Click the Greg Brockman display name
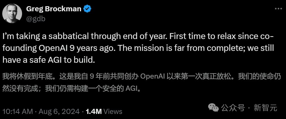Viewport: 286px width, 119px height. tap(53, 9)
